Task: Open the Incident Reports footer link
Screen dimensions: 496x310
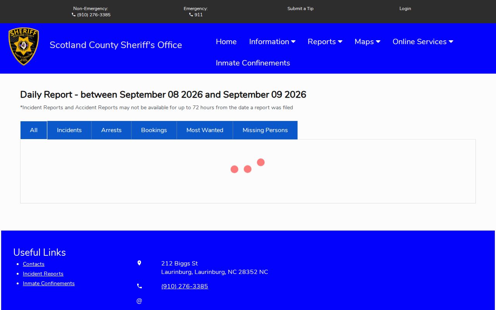Action: pyautogui.click(x=43, y=274)
